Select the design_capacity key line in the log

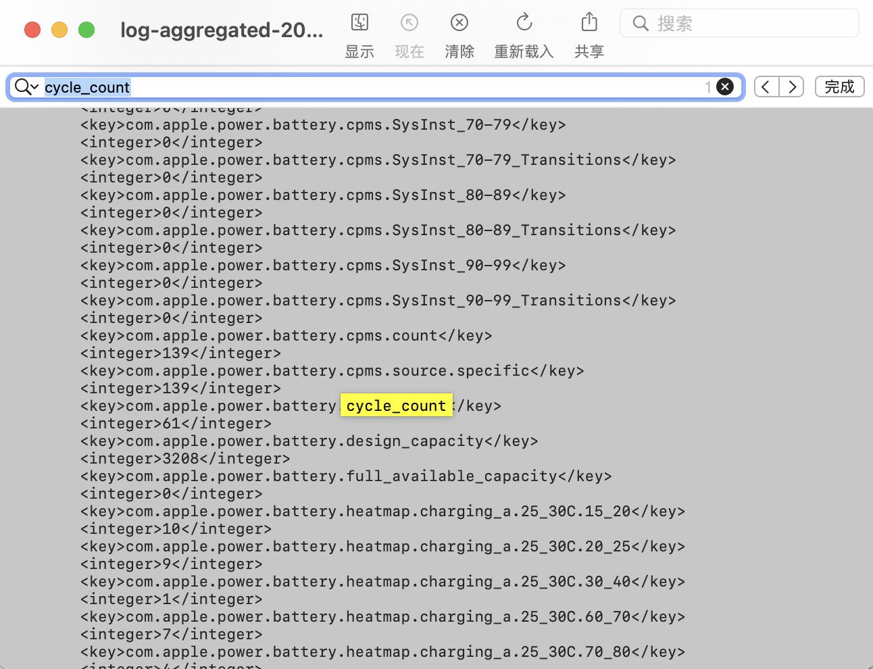point(309,441)
